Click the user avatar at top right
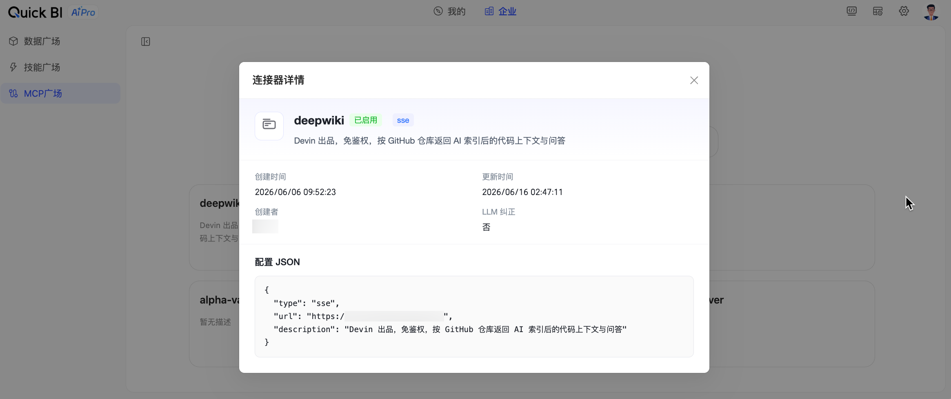951x399 pixels. click(x=931, y=12)
